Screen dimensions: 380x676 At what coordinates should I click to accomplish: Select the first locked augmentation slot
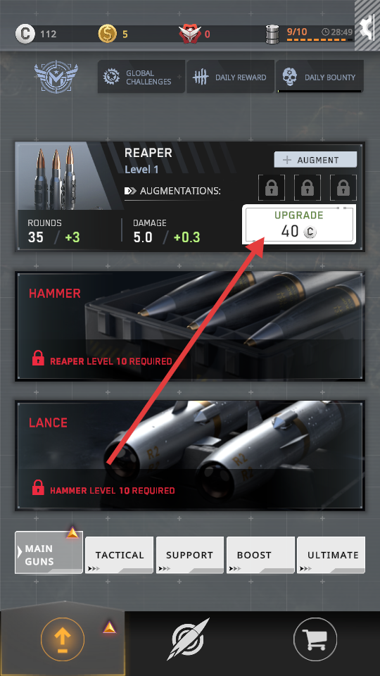[271, 188]
